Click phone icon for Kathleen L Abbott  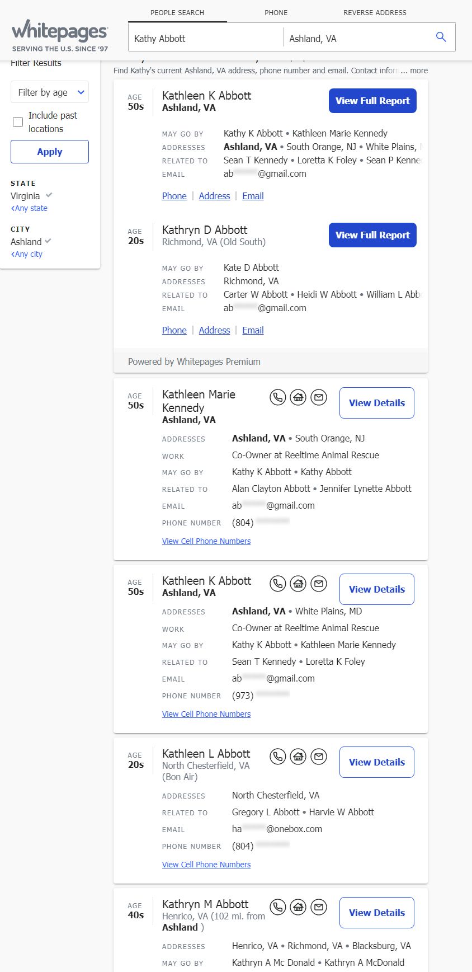pos(277,757)
